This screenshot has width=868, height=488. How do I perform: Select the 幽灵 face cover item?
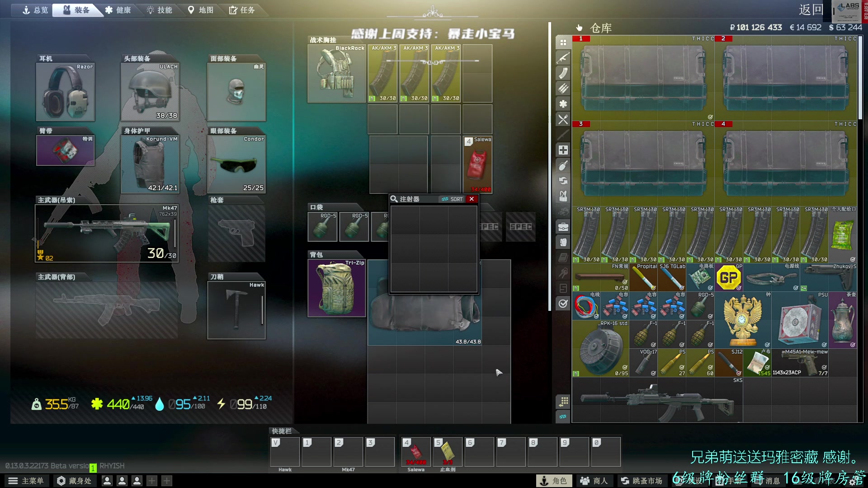[236, 92]
